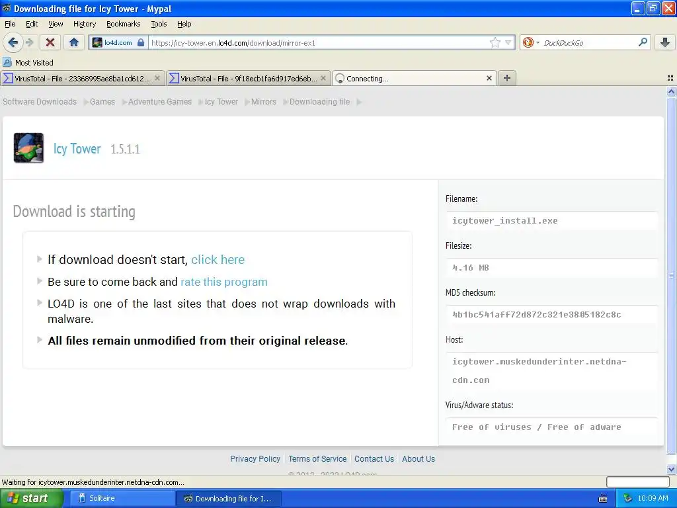
Task: Open the Edit menu
Action: 32,24
